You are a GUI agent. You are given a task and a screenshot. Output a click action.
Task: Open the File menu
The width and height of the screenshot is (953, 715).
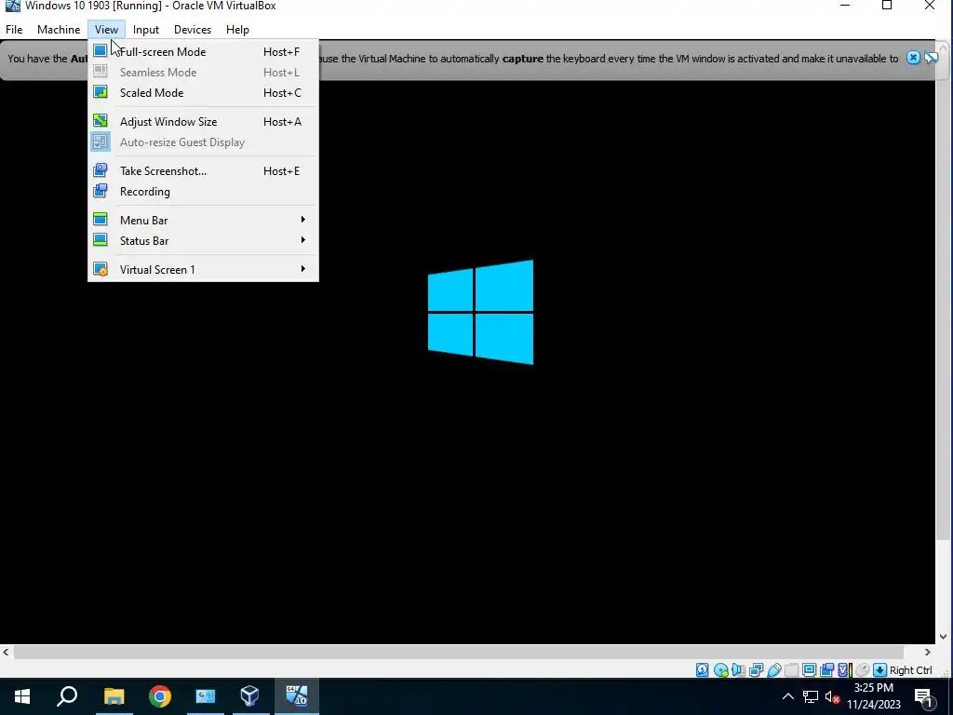coord(14,29)
